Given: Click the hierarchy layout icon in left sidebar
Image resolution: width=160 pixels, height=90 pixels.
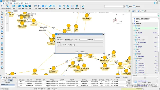Looking at the screenshot, I should [2, 48].
